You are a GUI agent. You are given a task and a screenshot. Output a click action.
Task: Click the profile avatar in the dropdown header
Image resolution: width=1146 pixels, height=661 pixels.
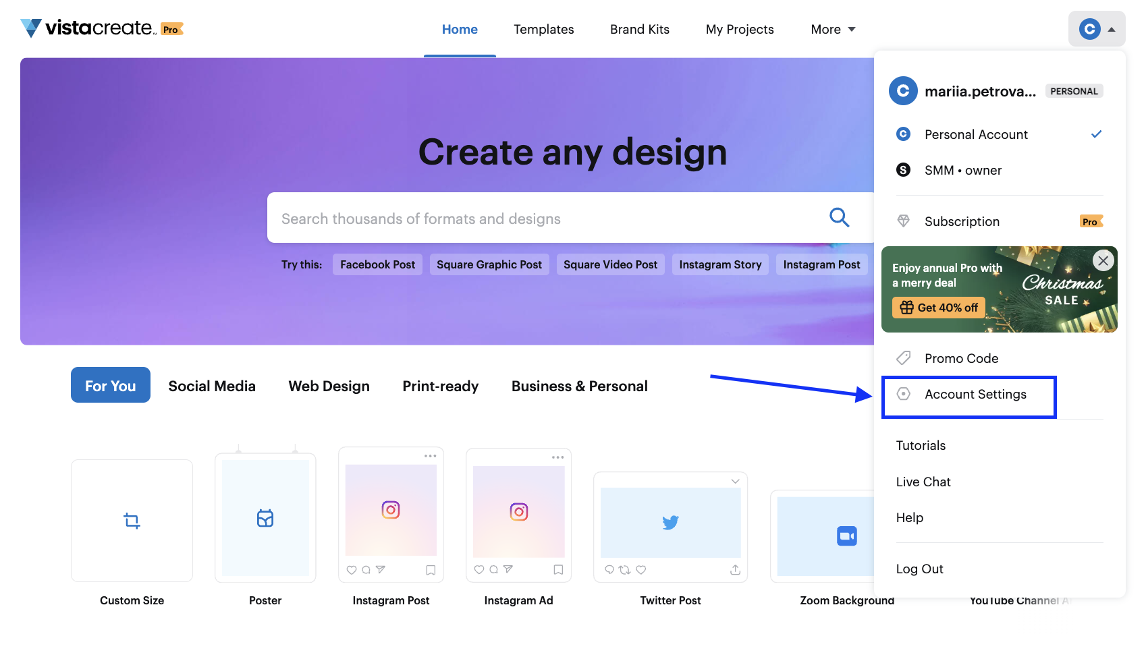click(x=903, y=90)
